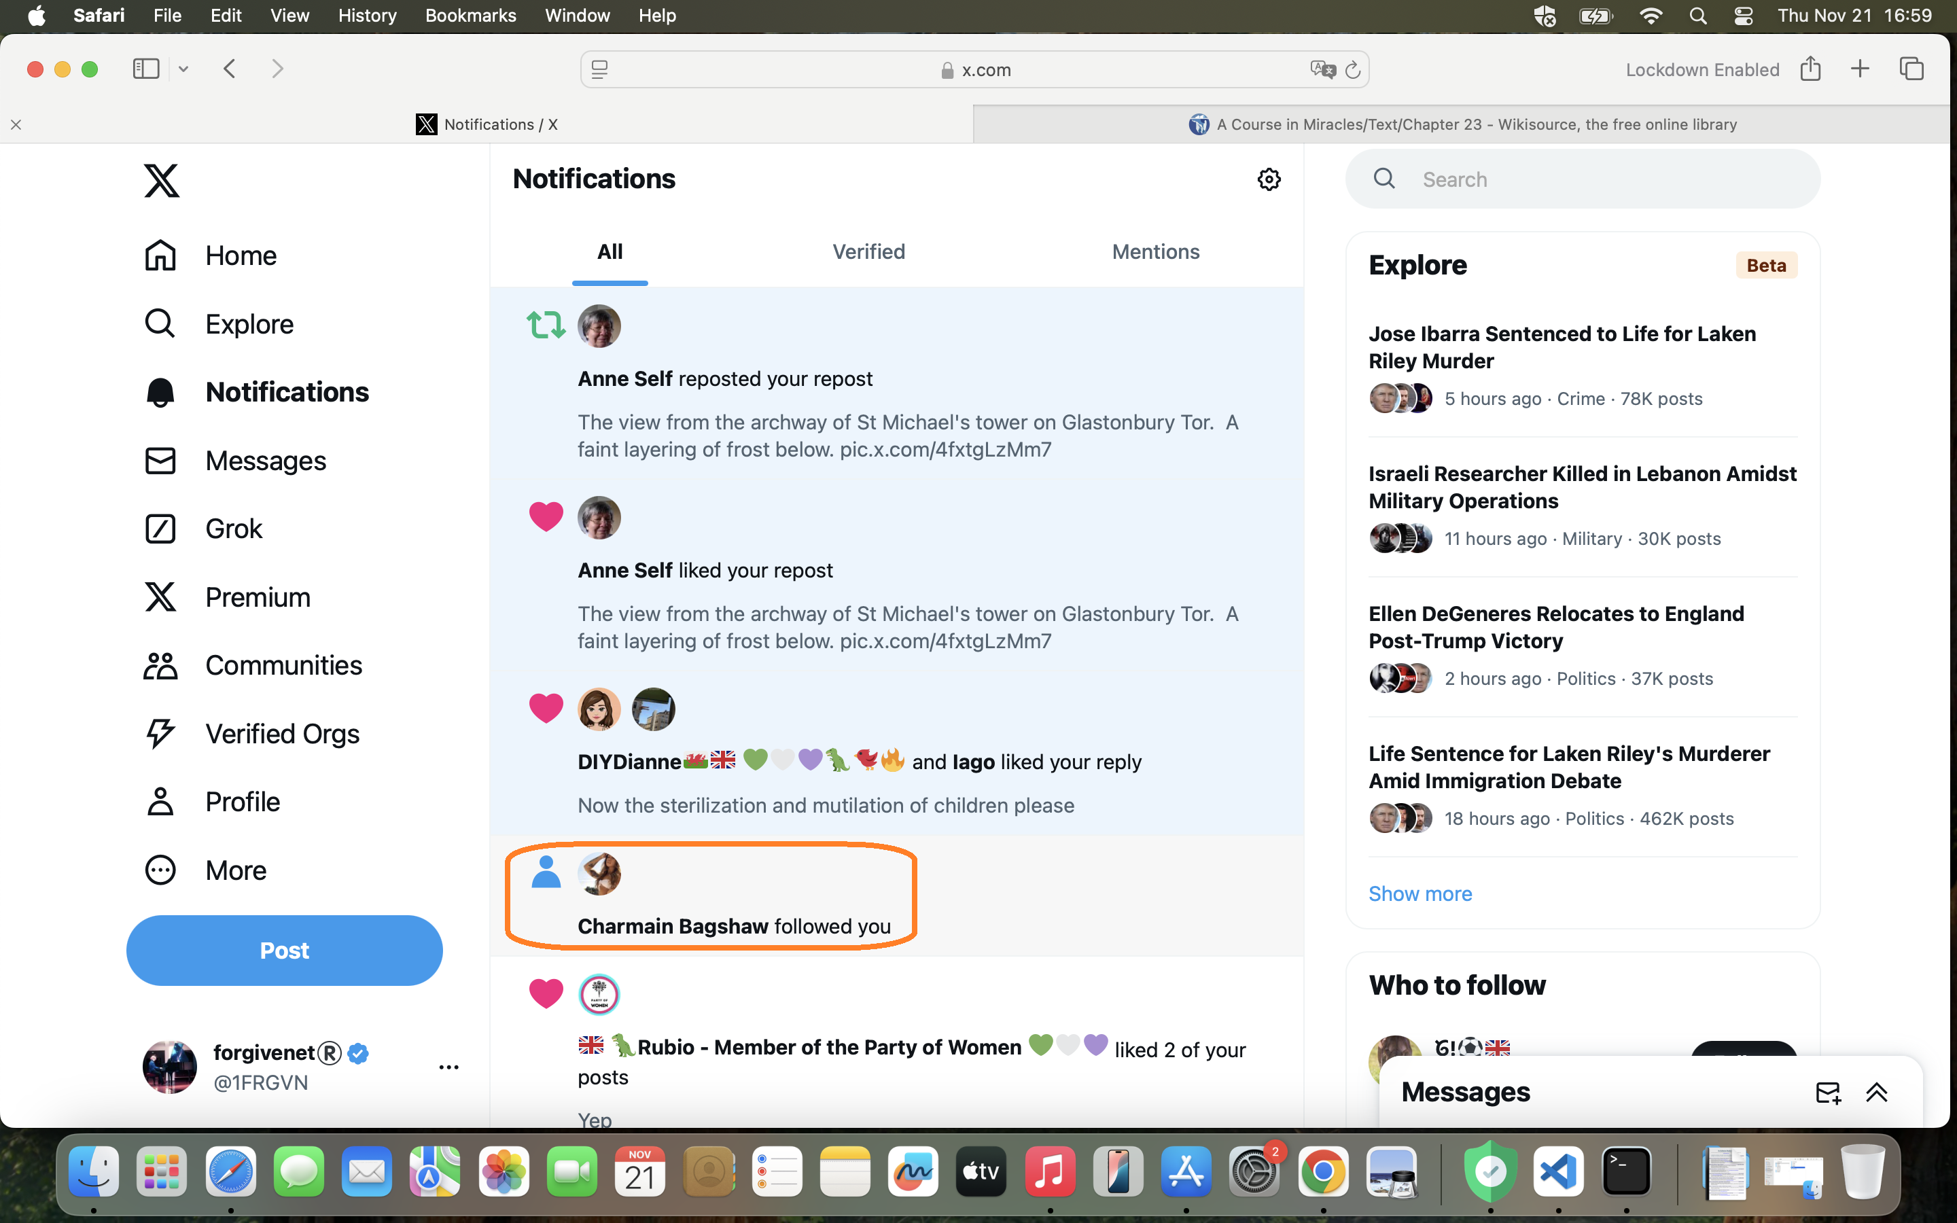Click the Safari share icon

1810,69
